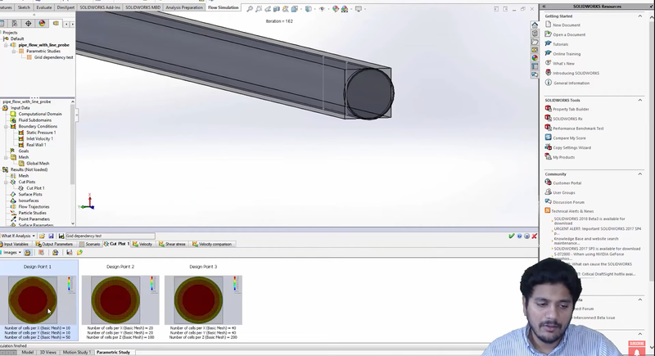Close the parametric study with red X
Image resolution: width=655 pixels, height=356 pixels.
pos(534,237)
